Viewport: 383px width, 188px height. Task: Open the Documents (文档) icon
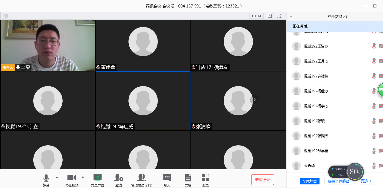188,178
